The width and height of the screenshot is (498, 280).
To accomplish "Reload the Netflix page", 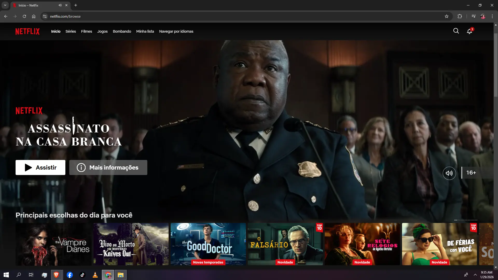I will pyautogui.click(x=24, y=16).
